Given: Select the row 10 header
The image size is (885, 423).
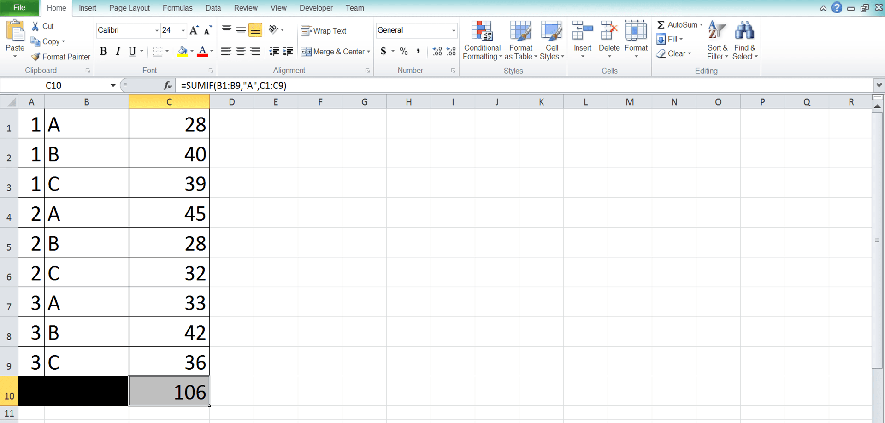Looking at the screenshot, I should point(9,391).
